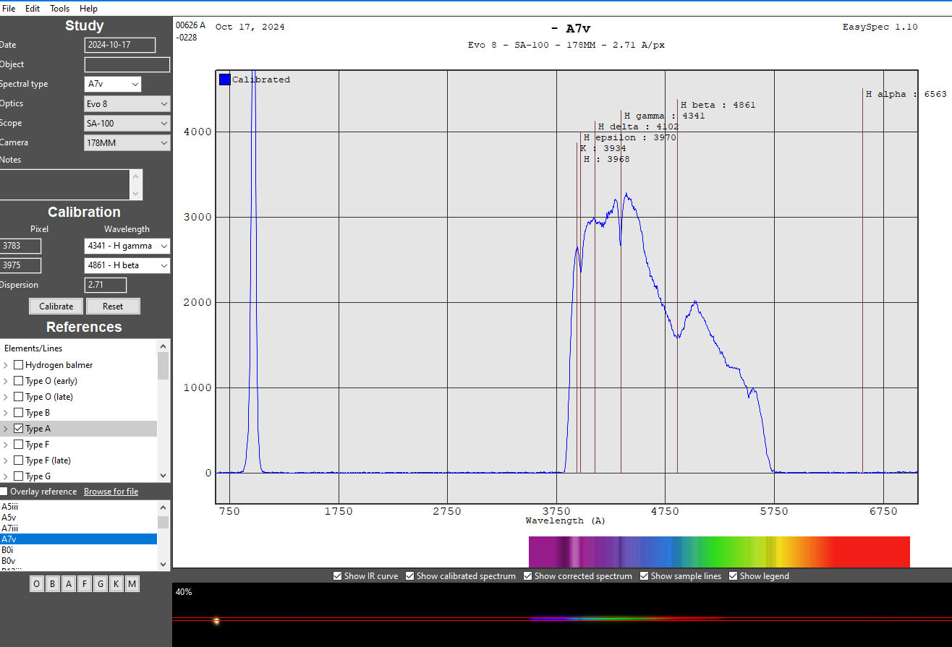952x647 pixels.
Task: Select spectral class M button
Action: [x=132, y=584]
